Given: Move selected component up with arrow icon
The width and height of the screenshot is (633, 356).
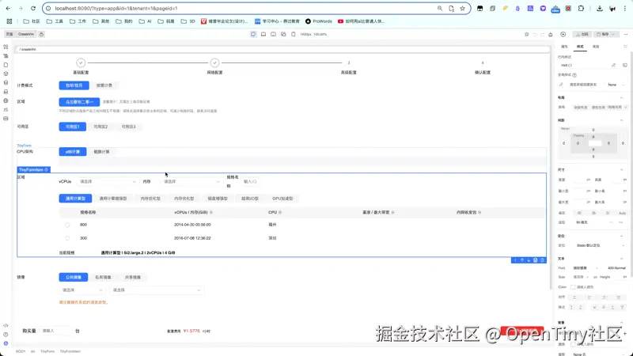Looking at the screenshot, I should (521, 260).
